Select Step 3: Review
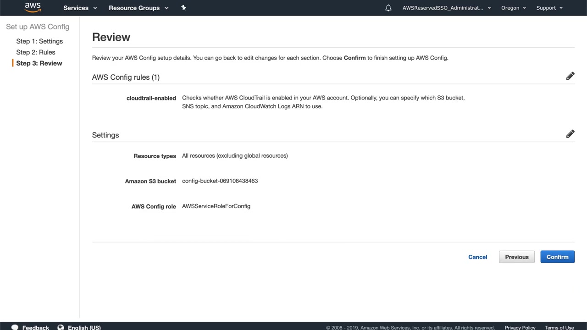Viewport: 587px width, 330px height. 39,63
